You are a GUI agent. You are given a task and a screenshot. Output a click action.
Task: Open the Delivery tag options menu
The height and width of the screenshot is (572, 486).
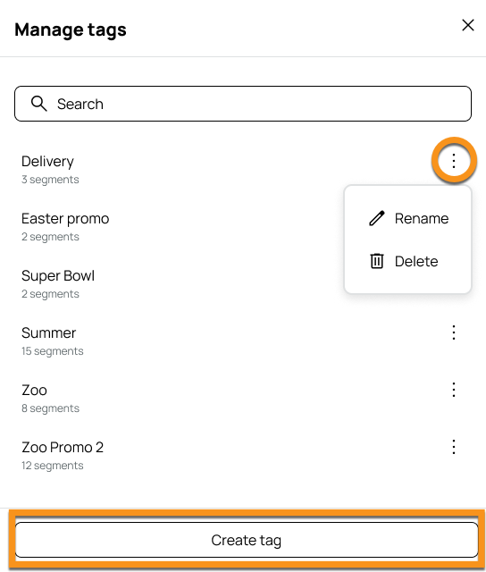tap(454, 161)
